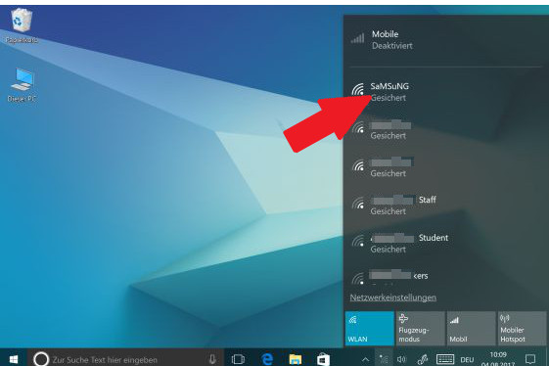The width and height of the screenshot is (549, 366).
Task: Open Task View in taskbar
Action: (x=238, y=359)
